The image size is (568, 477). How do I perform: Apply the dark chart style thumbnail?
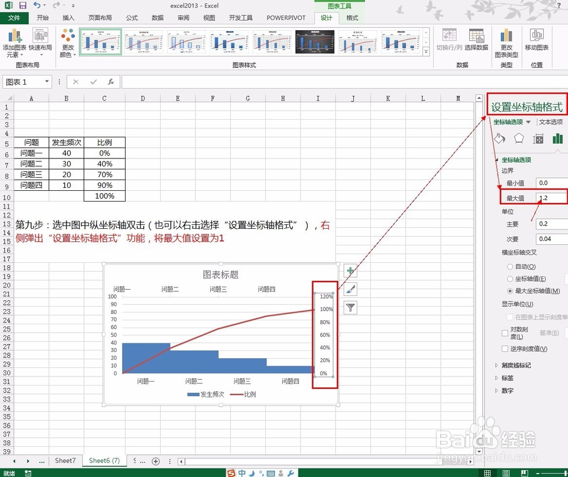(x=315, y=41)
